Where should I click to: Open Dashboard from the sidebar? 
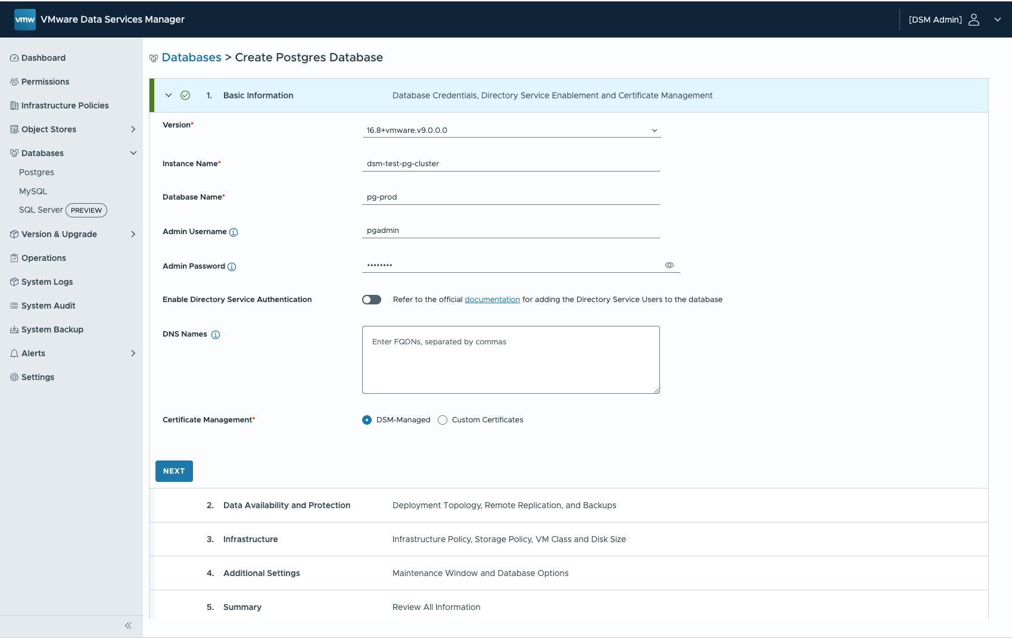click(x=43, y=58)
